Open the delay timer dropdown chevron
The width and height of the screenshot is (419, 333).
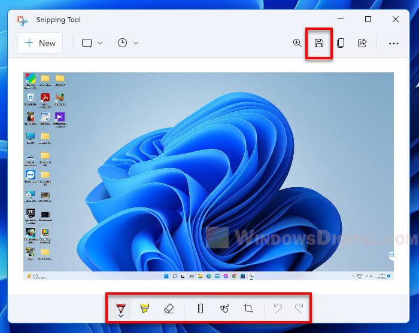[x=136, y=43]
